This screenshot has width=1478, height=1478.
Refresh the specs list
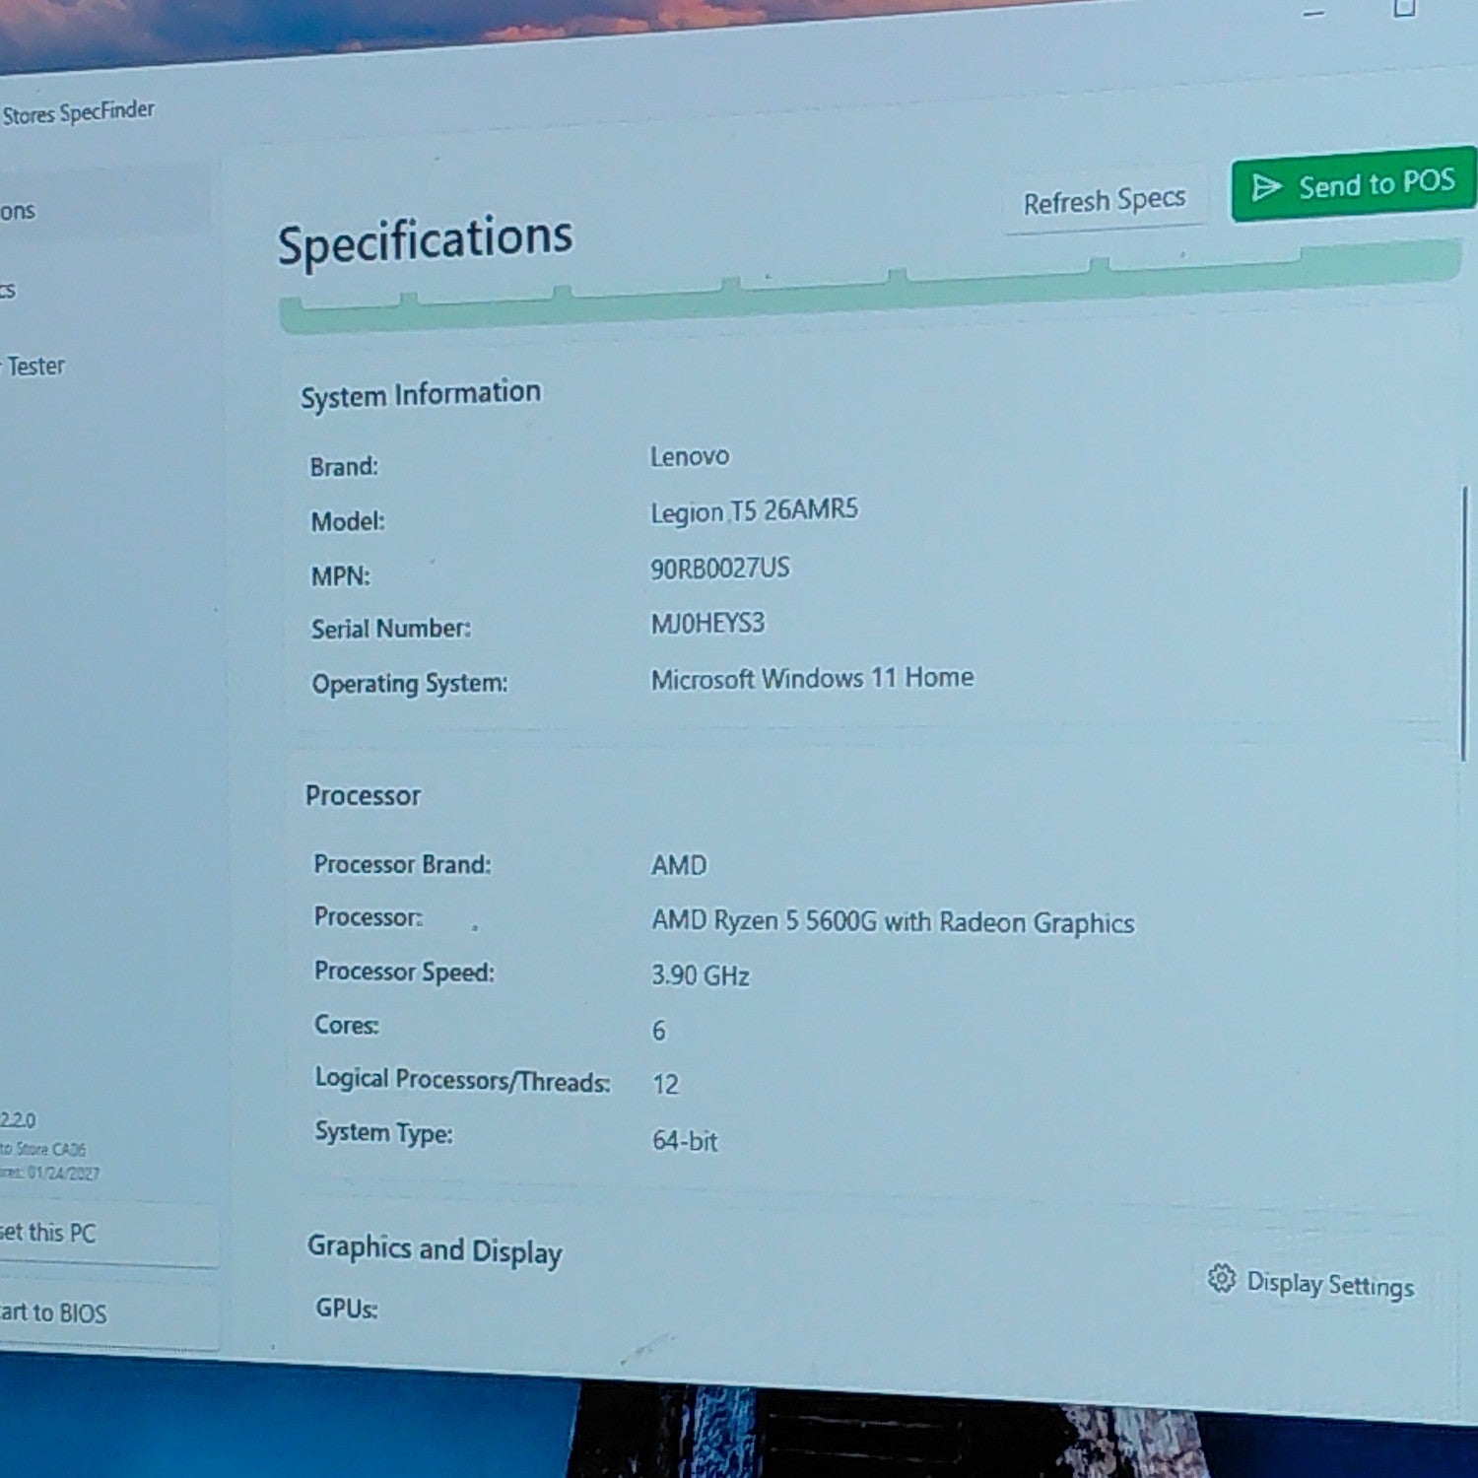(1105, 201)
